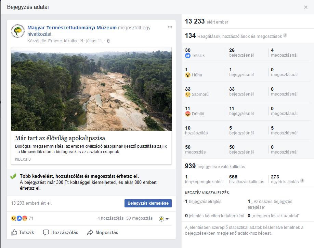Open the hivatkozást link in post header
The height and width of the screenshot is (248, 314).
(39, 34)
